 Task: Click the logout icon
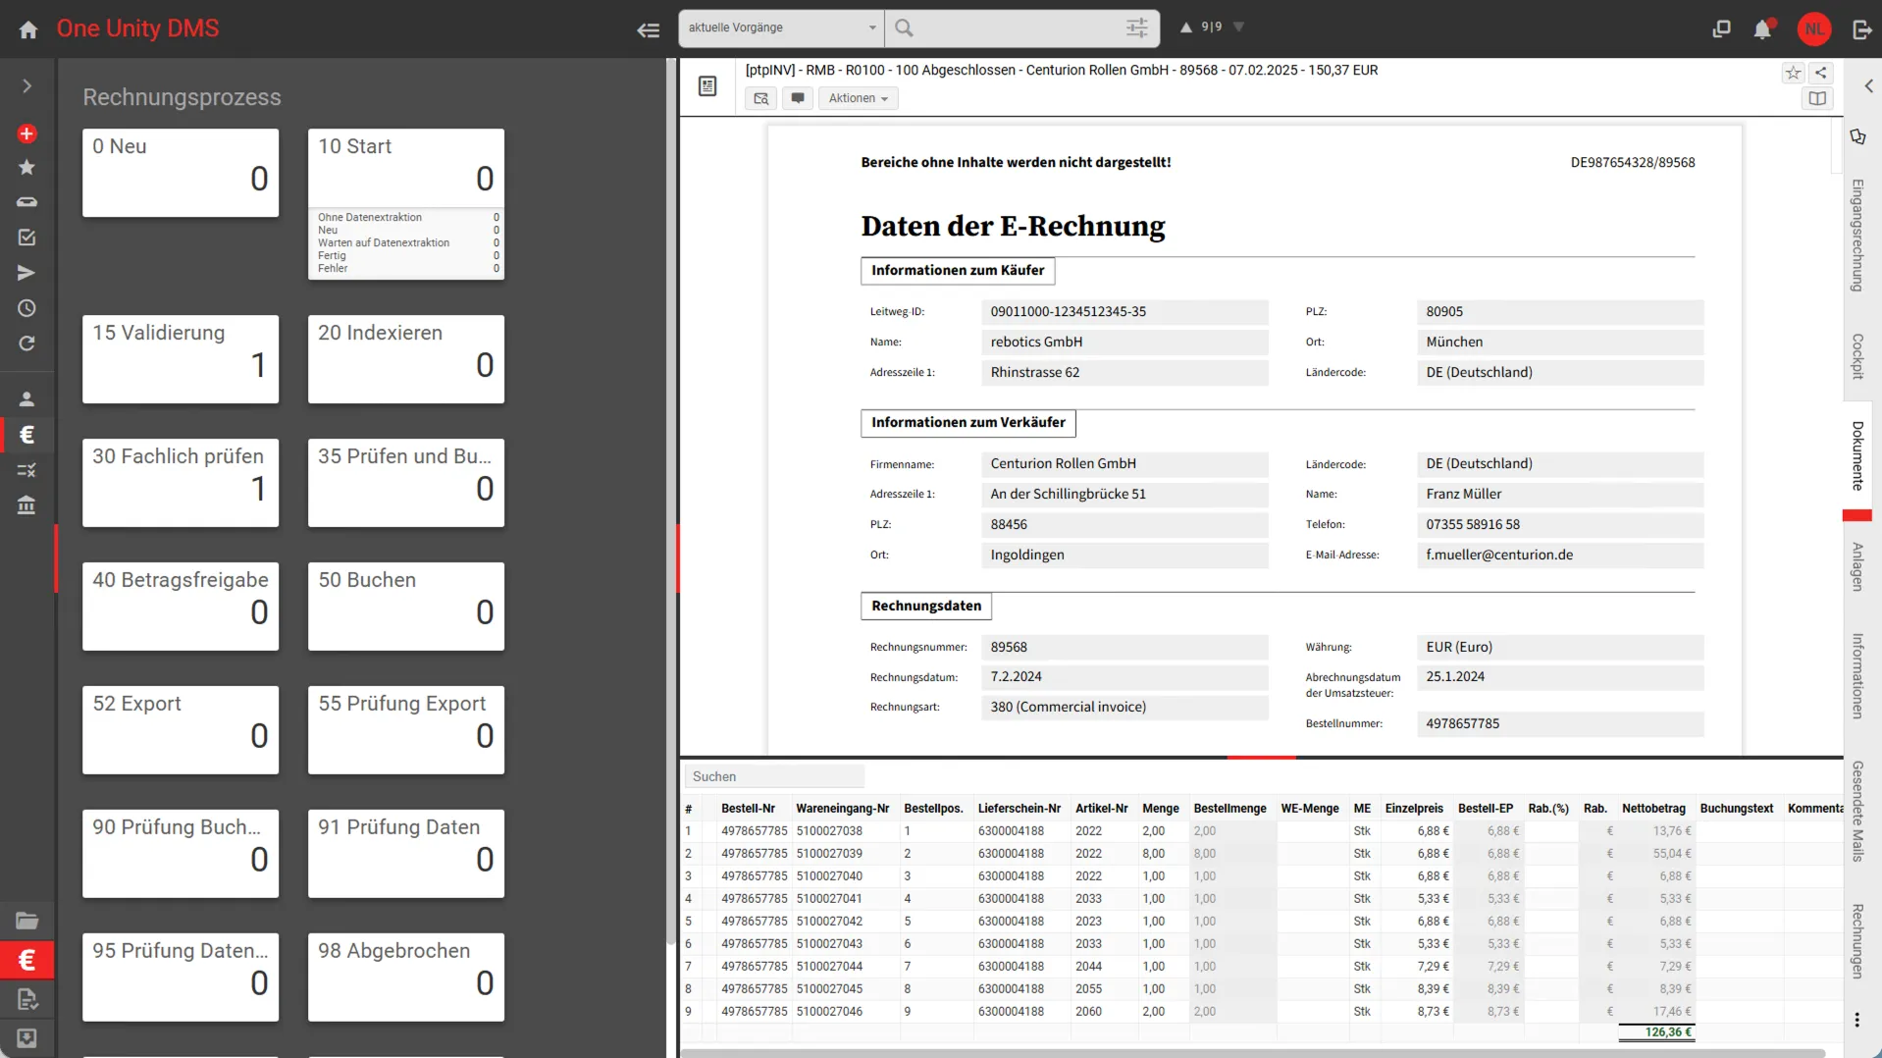coord(1861,29)
